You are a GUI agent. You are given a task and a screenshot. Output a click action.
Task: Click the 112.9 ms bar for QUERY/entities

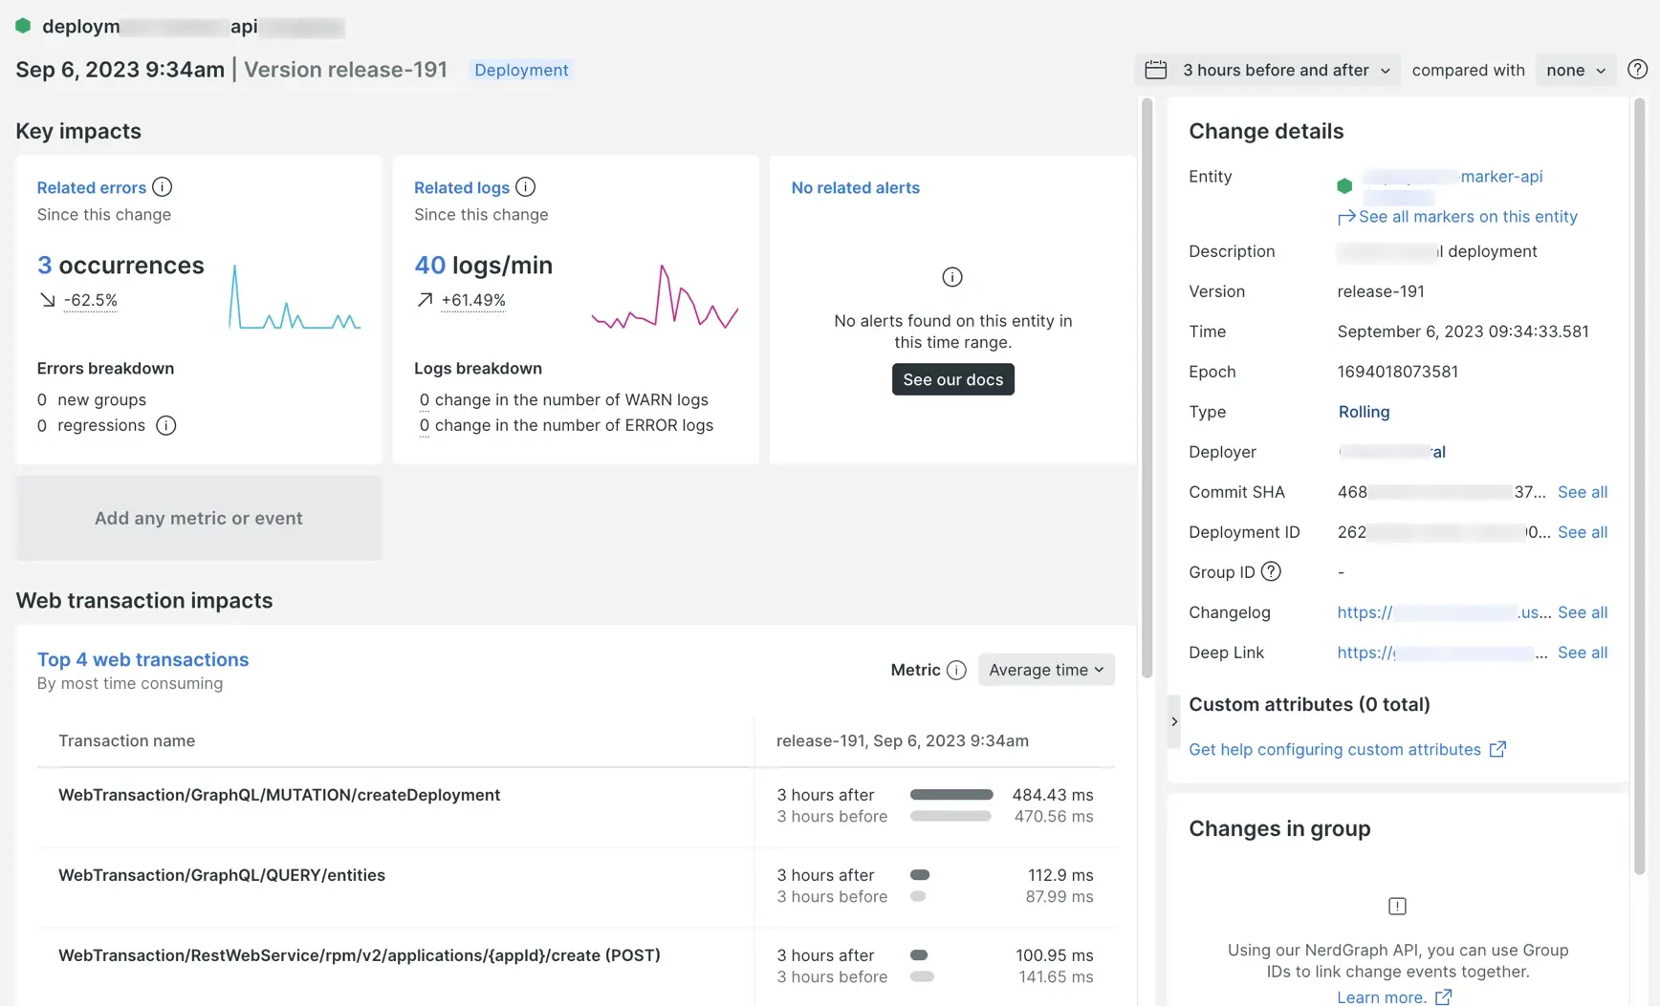920,875
